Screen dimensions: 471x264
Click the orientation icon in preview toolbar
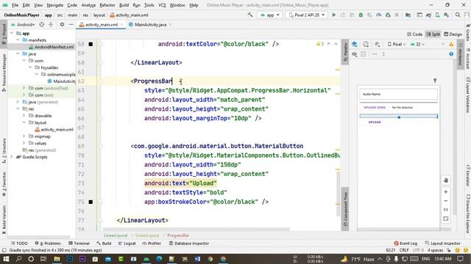coord(366,44)
